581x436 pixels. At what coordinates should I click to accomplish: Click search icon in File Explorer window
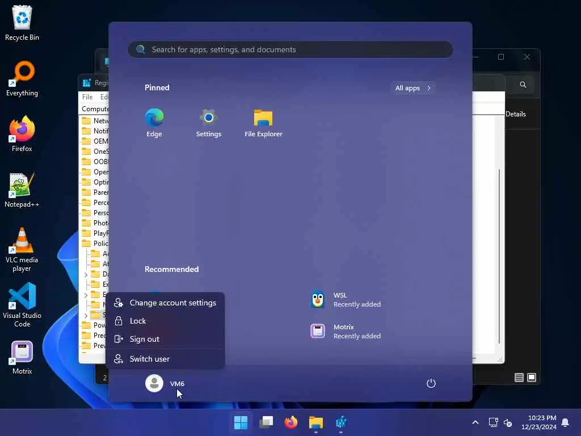[523, 85]
